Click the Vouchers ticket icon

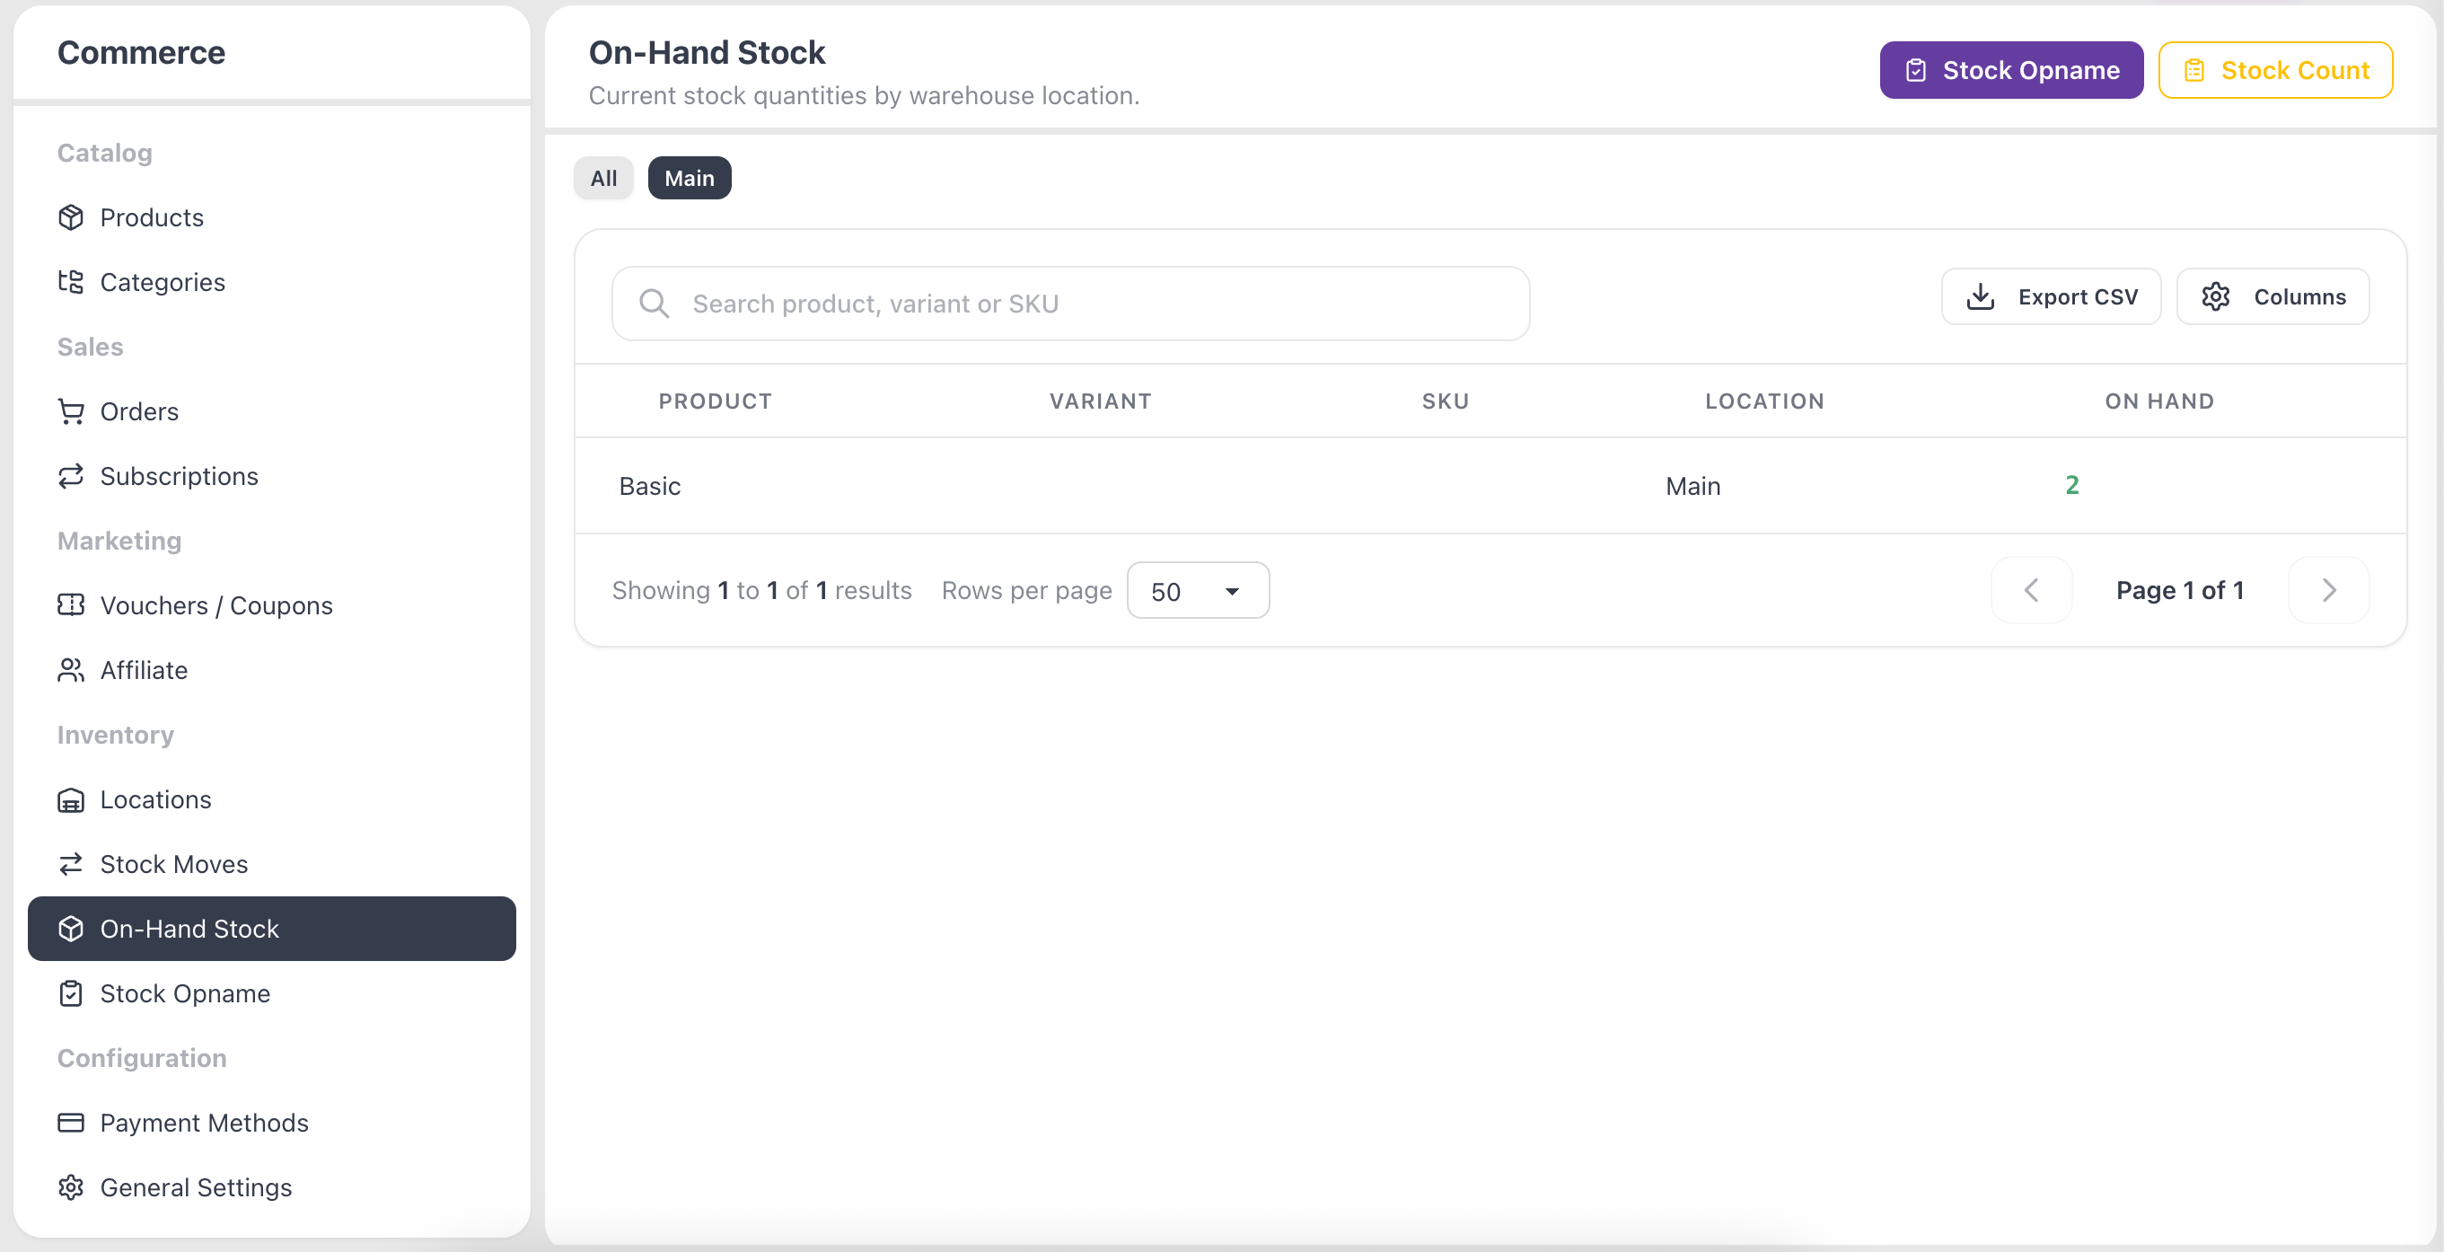71,605
